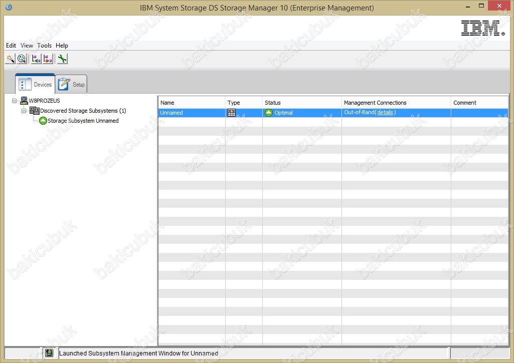This screenshot has height=363, width=514.
Task: Click the Out-of-Band connection text
Action: (x=359, y=112)
